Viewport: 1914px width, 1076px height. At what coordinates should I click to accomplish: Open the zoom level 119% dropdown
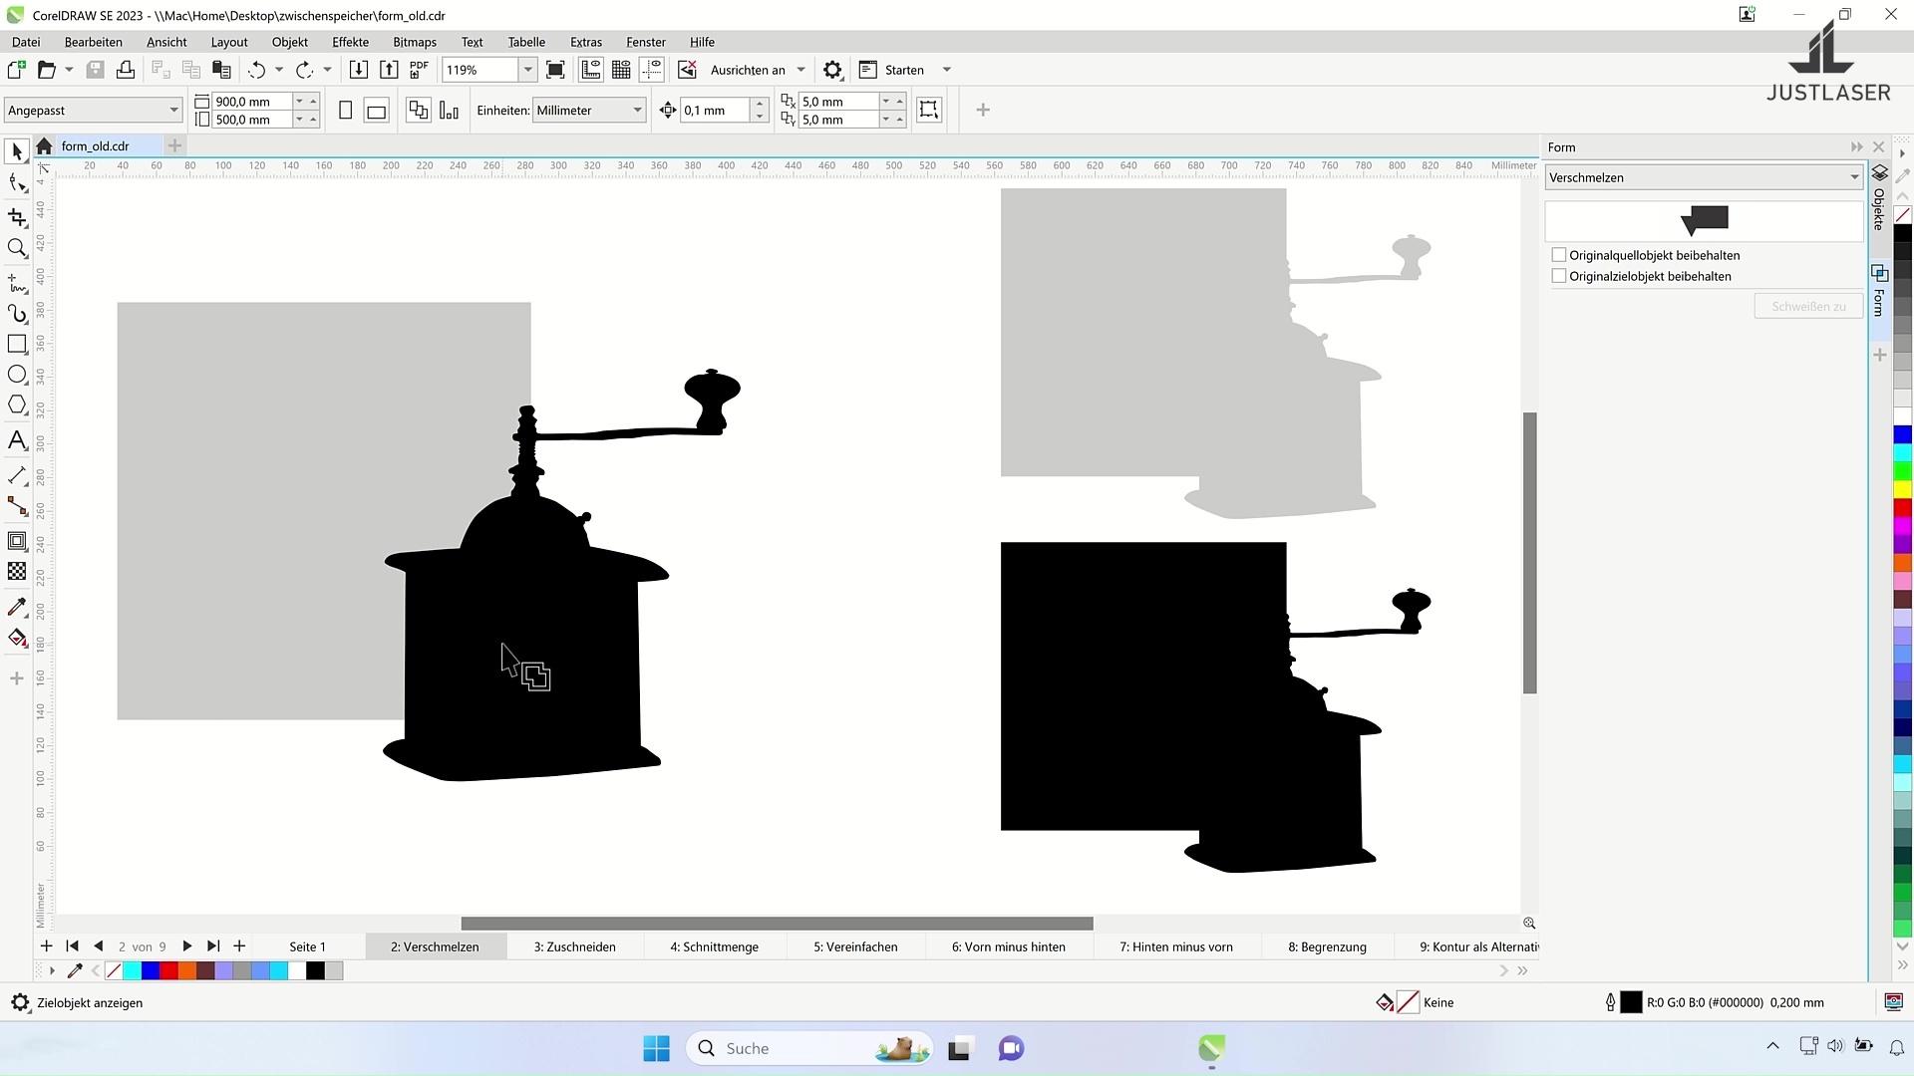(x=527, y=70)
